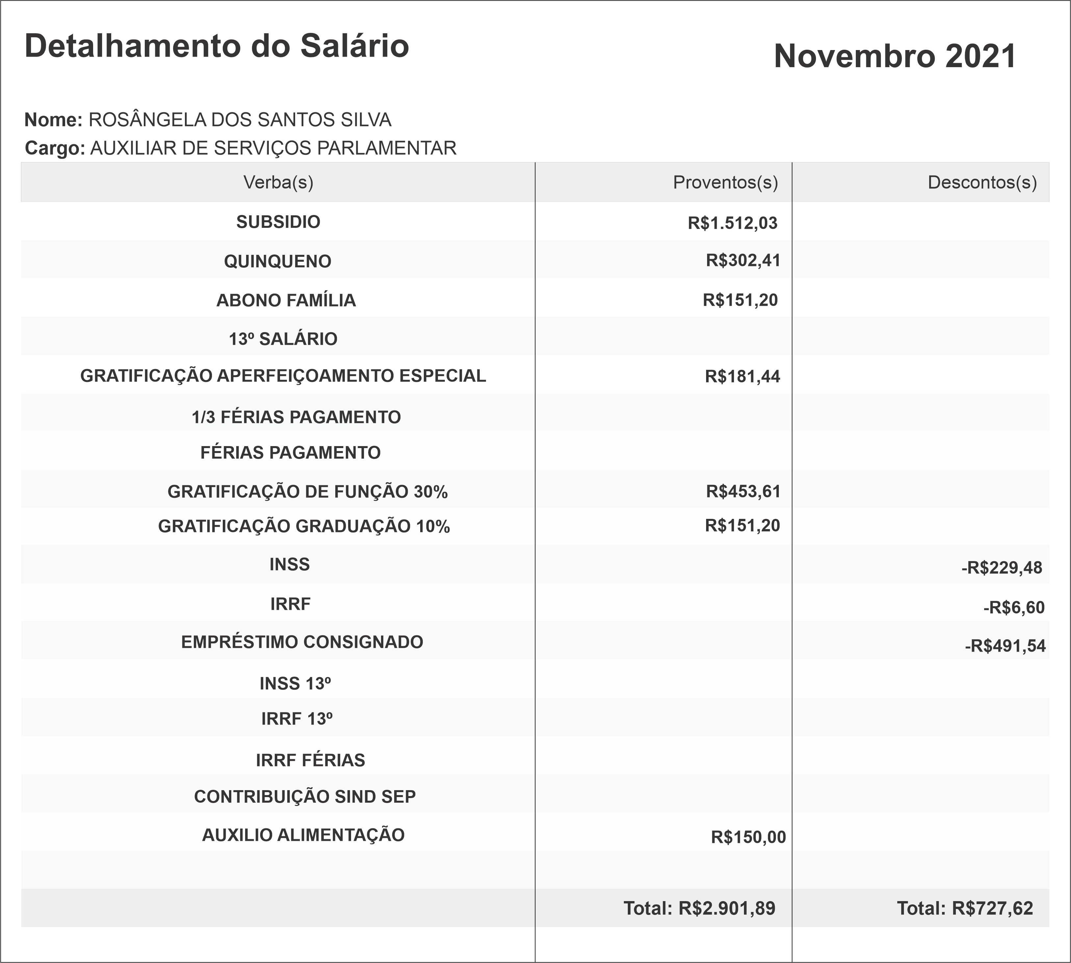Click the GRATIFICAÇÃO DE FUNÇÃO 30% label
Viewport: 1071px width, 963px height.
pos(307,492)
